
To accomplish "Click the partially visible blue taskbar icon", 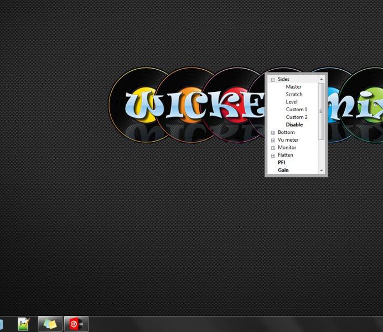I will tap(2, 324).
